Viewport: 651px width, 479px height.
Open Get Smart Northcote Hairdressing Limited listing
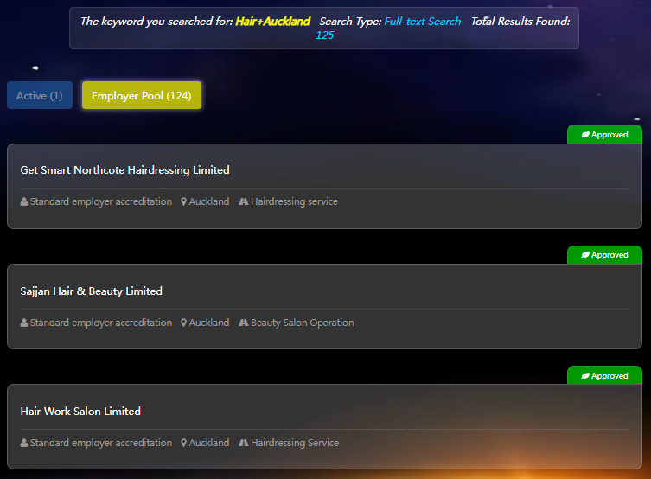[x=125, y=170]
